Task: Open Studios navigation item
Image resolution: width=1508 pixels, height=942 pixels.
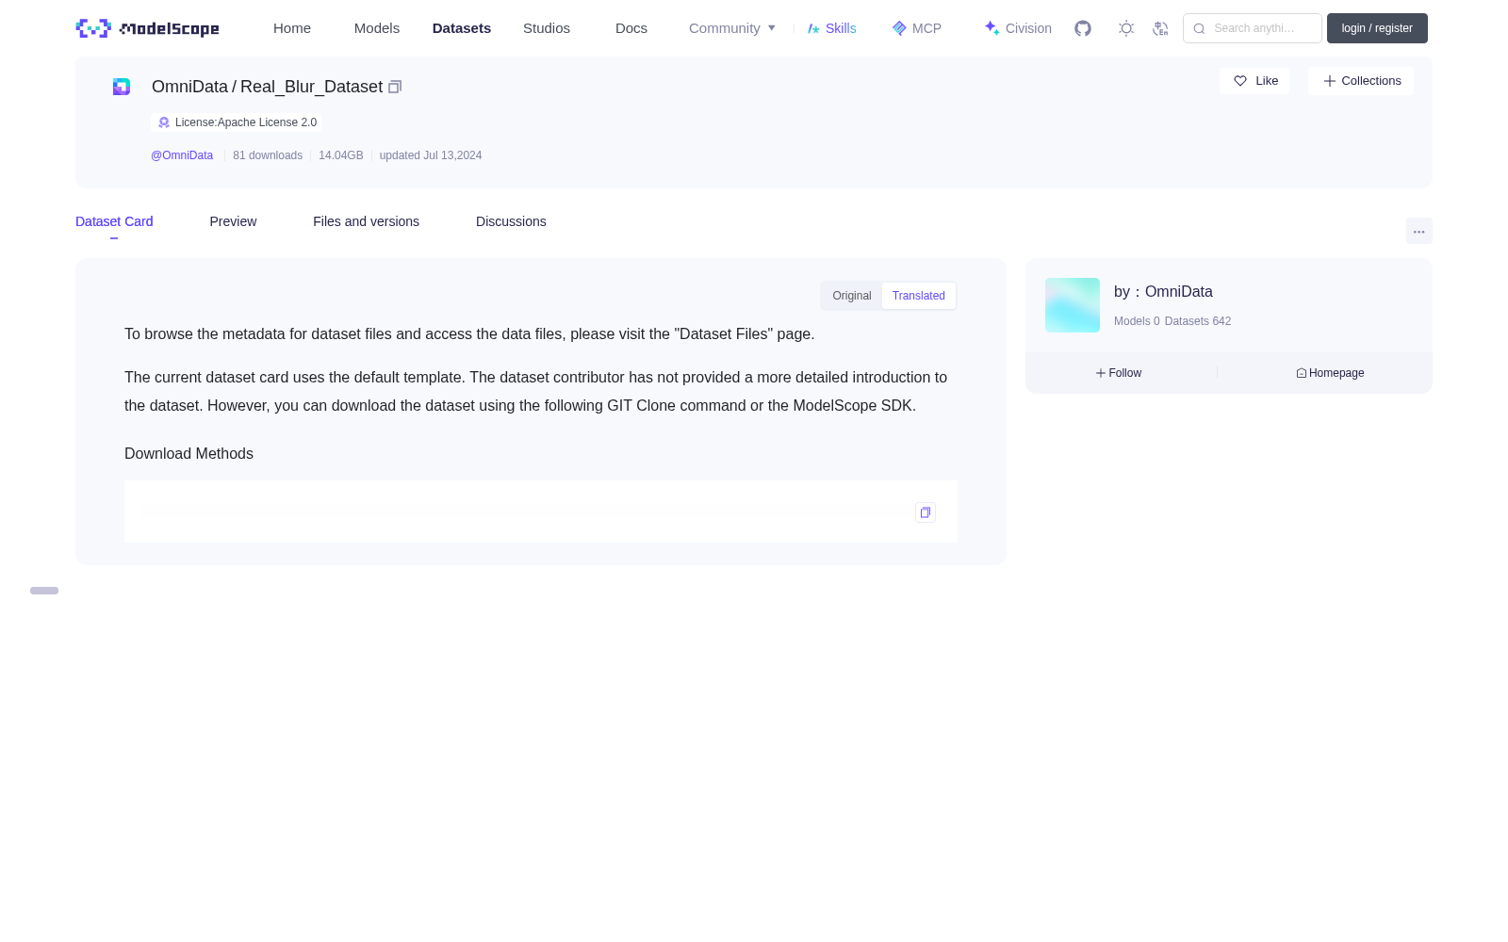Action: point(547,28)
